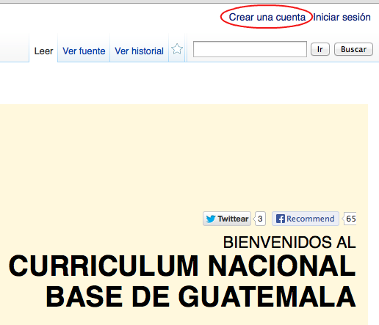The width and height of the screenshot is (379, 325).
Task: Share via the Twittear button label
Action: (x=233, y=219)
